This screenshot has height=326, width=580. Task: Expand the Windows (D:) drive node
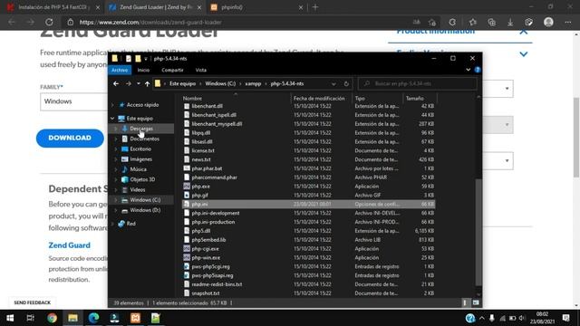click(x=116, y=210)
